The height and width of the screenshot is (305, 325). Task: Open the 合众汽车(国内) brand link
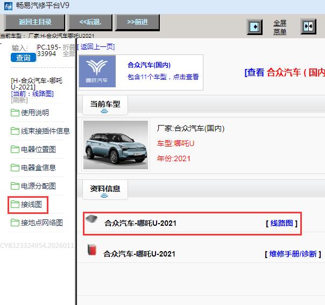(x=149, y=65)
